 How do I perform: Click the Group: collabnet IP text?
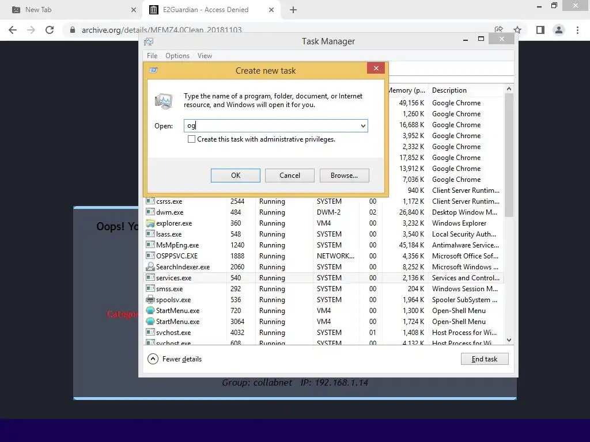pyautogui.click(x=295, y=383)
